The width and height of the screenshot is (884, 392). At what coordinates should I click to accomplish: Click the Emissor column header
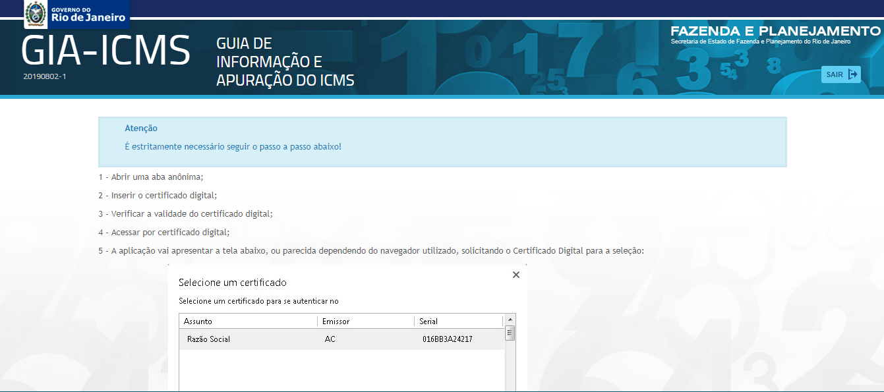pos(366,321)
